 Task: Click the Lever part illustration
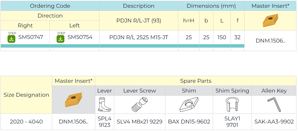pos(104,104)
